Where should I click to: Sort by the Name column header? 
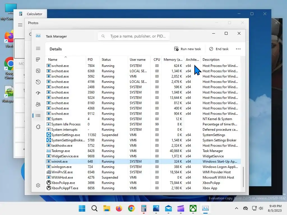click(x=66, y=60)
